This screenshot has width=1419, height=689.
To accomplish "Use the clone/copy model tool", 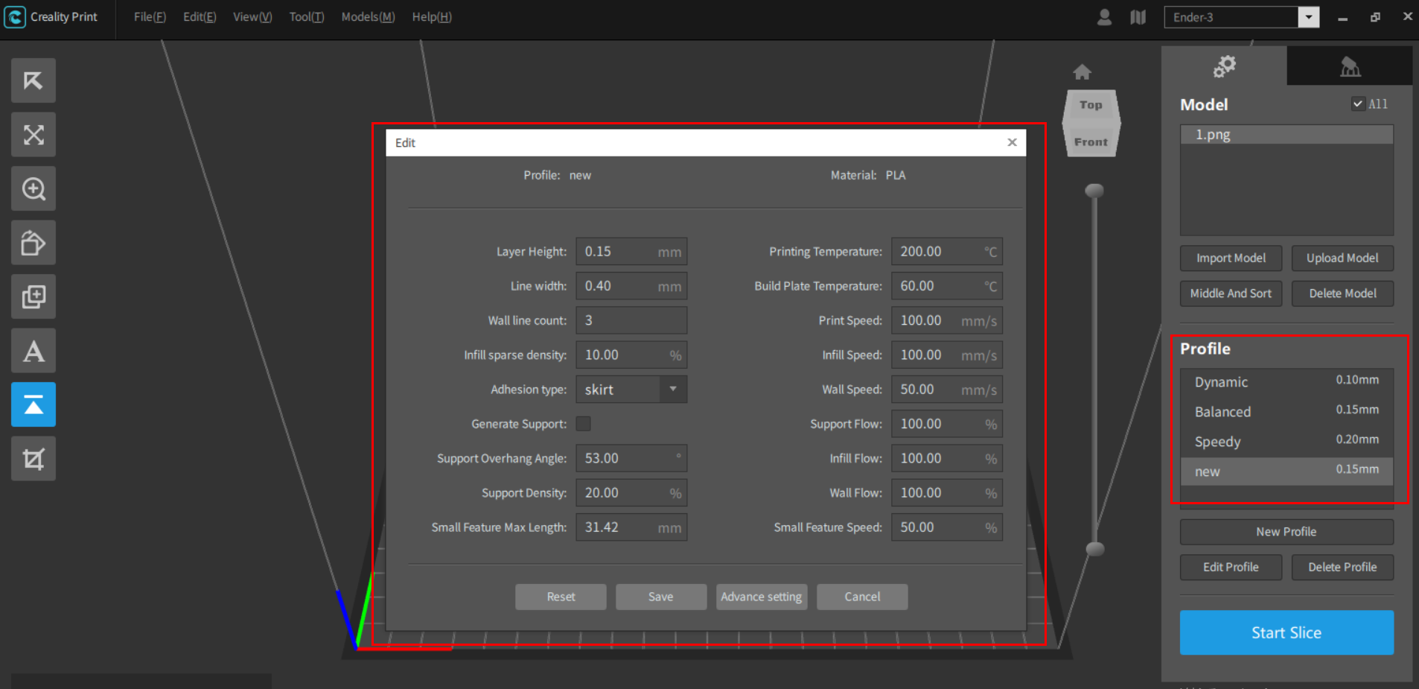I will tap(33, 296).
